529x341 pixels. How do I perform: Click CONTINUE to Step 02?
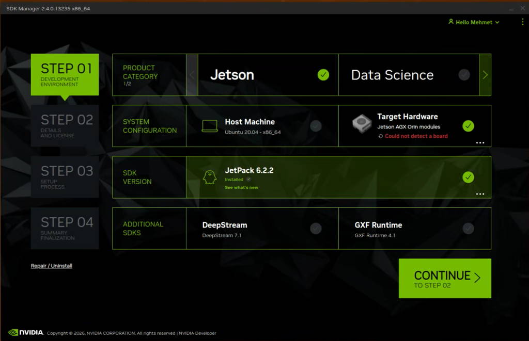click(445, 279)
